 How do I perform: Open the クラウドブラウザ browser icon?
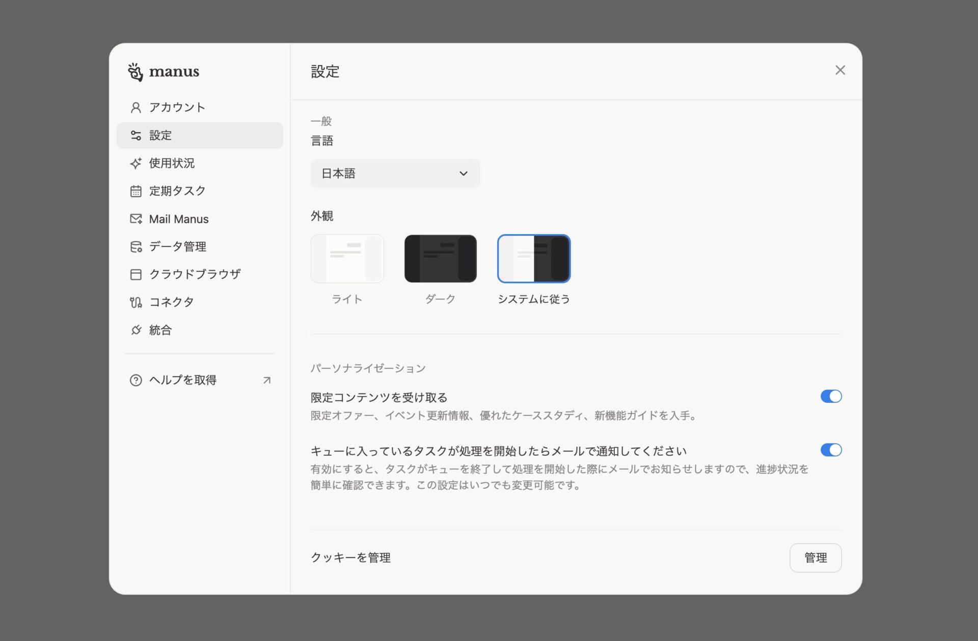click(135, 274)
